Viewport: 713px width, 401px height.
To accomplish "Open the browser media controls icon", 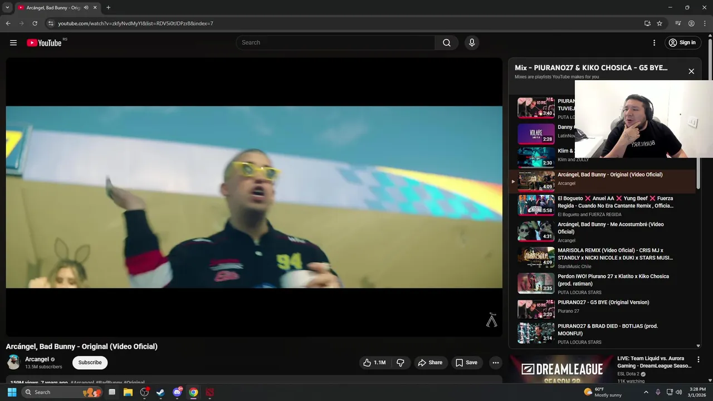I will point(678,23).
